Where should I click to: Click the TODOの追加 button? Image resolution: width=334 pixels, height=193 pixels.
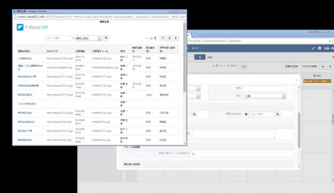pos(309,66)
